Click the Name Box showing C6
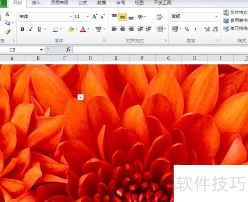The image size is (248, 202). [x=20, y=50]
